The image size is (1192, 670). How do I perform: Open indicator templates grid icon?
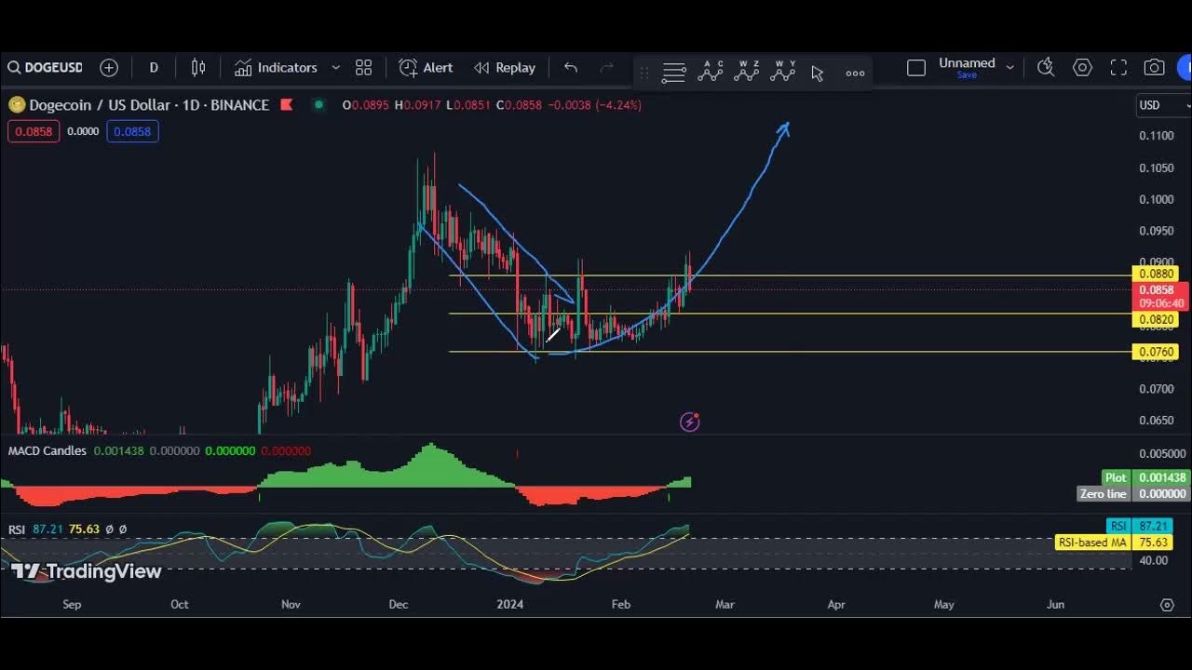[363, 68]
